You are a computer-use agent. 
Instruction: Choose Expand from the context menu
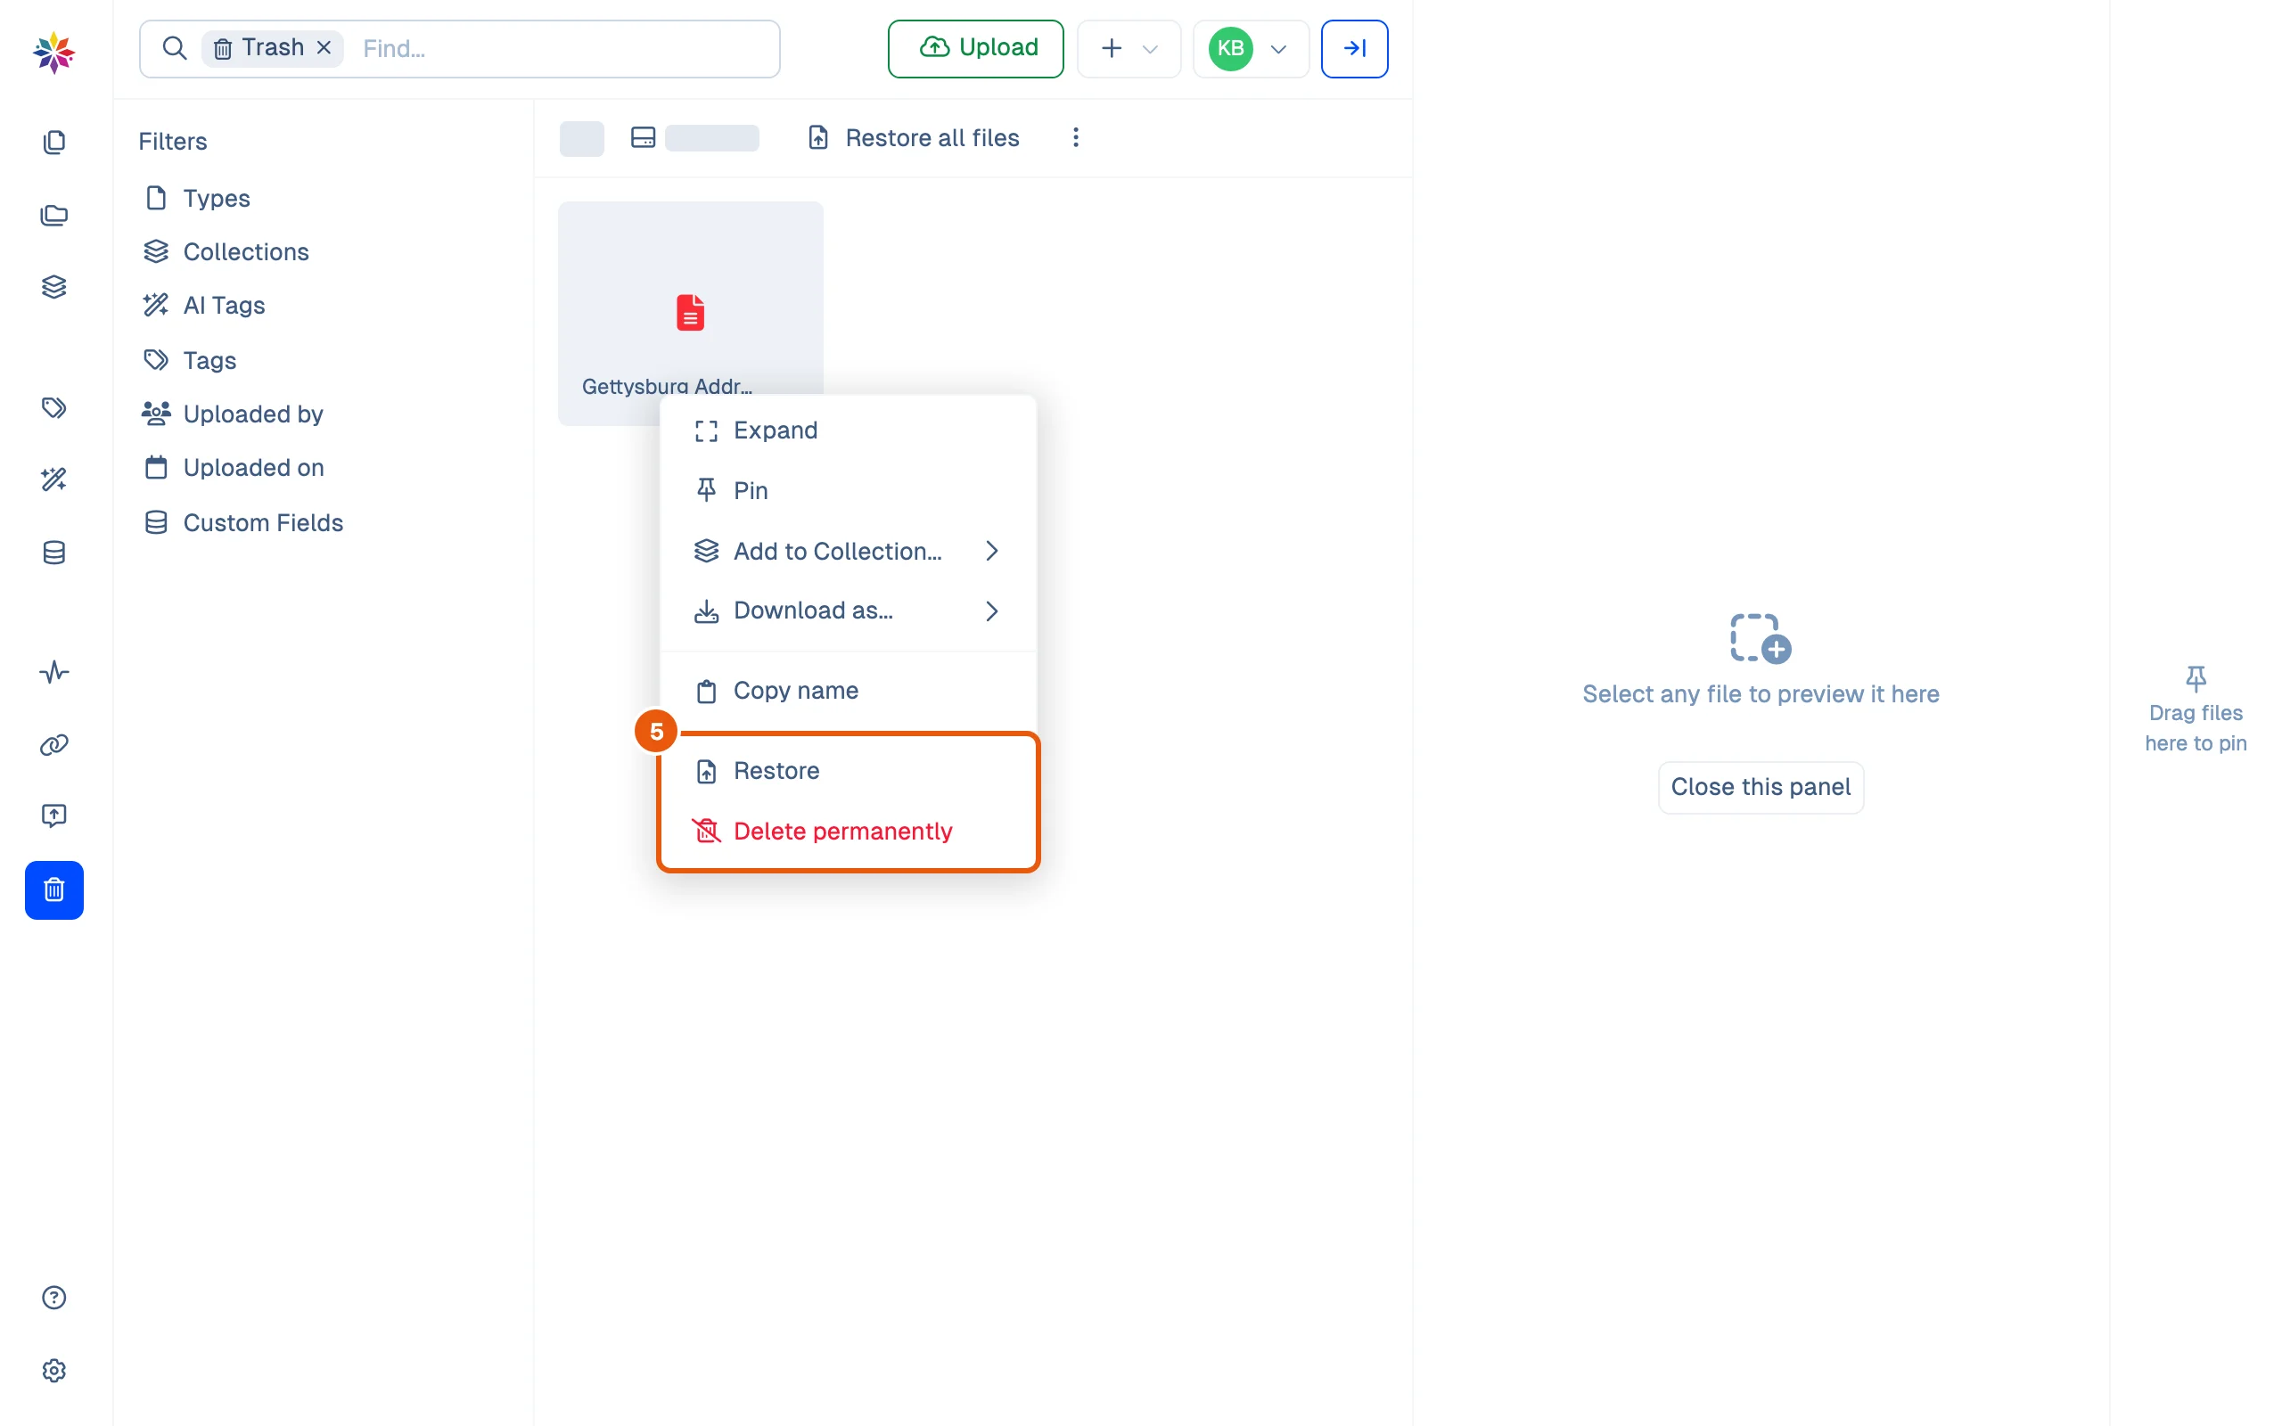click(848, 430)
